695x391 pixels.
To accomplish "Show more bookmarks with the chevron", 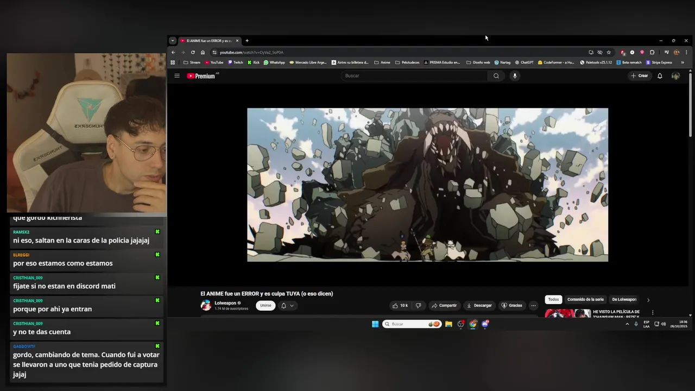I will click(683, 62).
